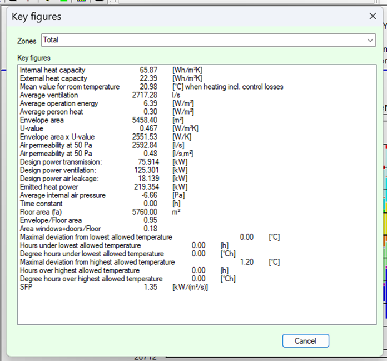Screen dimensions: 387x361
Task: Click the Floor area (fa) label
Action: click(x=42, y=212)
